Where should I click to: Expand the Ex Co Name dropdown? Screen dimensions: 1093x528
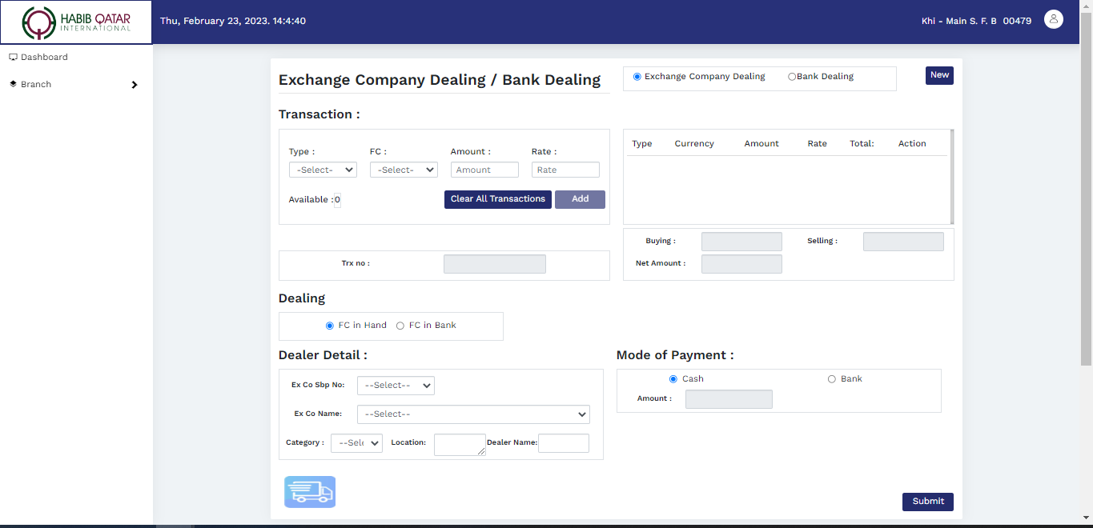pyautogui.click(x=473, y=414)
